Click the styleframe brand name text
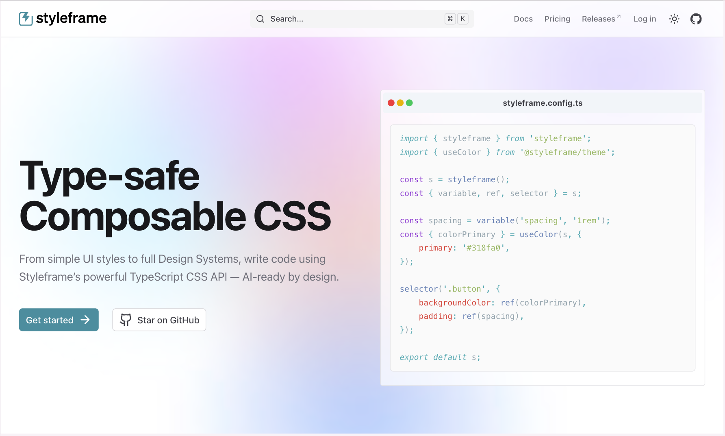The image size is (725, 436). tap(71, 18)
